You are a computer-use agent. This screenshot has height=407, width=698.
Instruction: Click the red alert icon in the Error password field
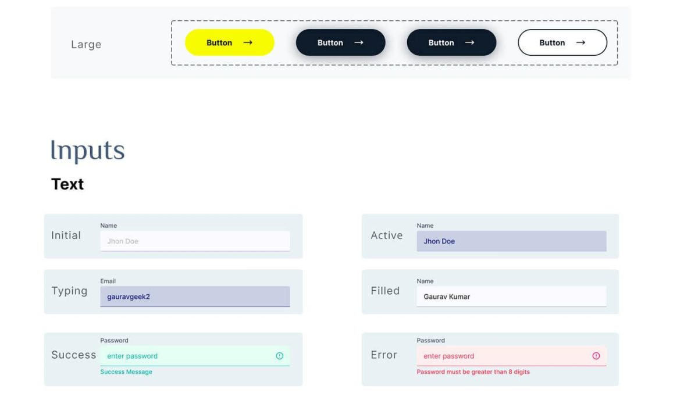pyautogui.click(x=596, y=356)
